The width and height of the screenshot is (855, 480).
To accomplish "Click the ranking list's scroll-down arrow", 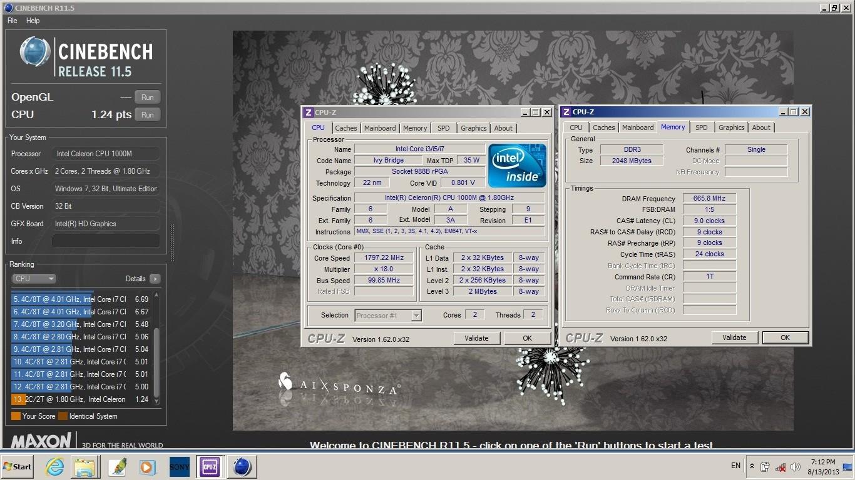I will point(156,401).
